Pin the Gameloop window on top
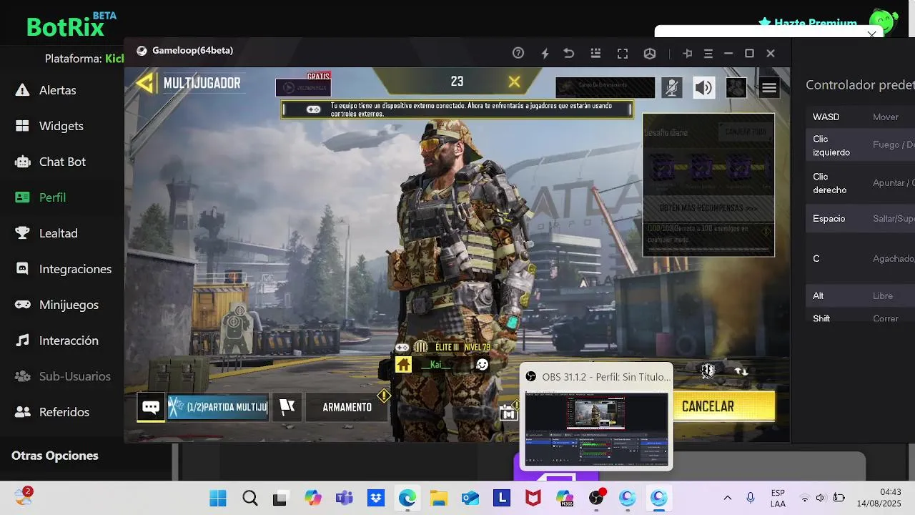This screenshot has width=915, height=515. coord(688,53)
